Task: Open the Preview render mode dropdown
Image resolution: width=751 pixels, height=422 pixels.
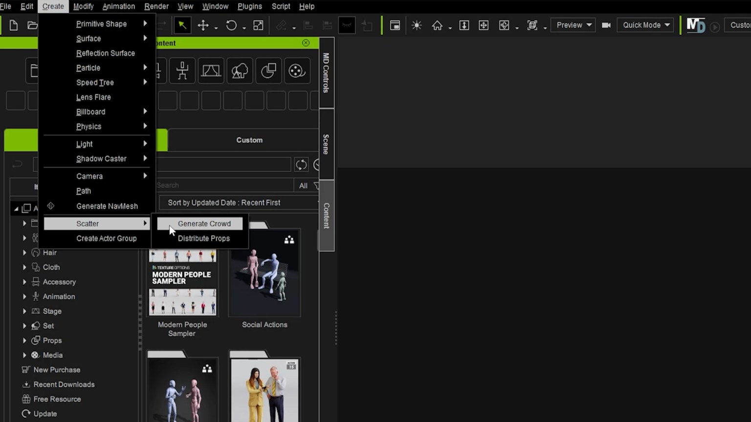Action: click(573, 25)
